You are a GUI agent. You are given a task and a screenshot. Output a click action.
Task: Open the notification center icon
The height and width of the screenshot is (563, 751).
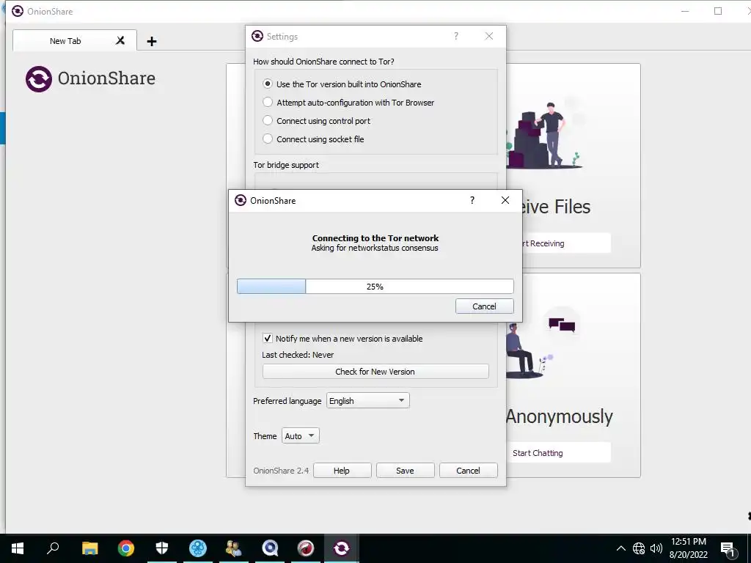click(728, 548)
